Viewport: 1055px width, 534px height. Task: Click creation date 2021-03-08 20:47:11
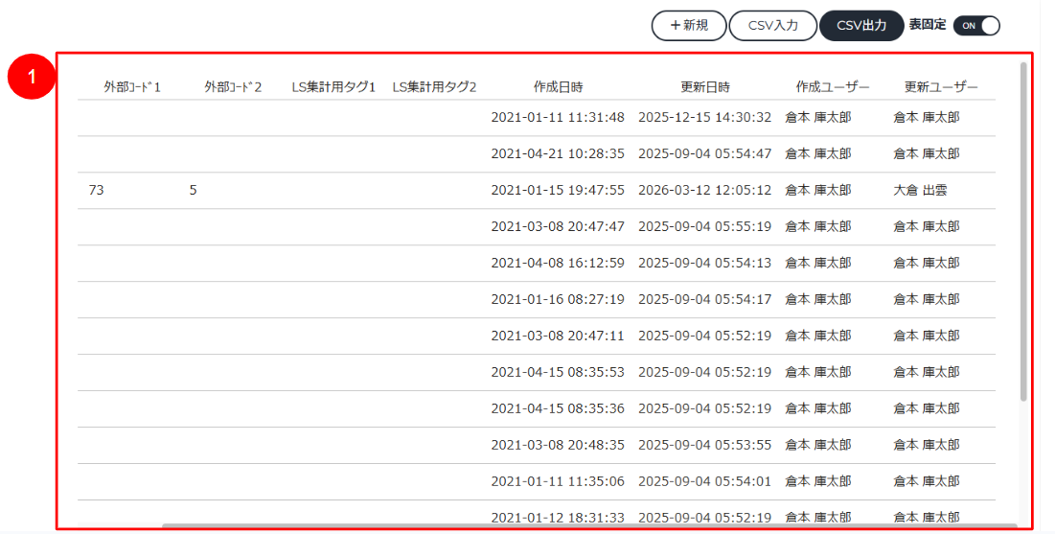[558, 336]
